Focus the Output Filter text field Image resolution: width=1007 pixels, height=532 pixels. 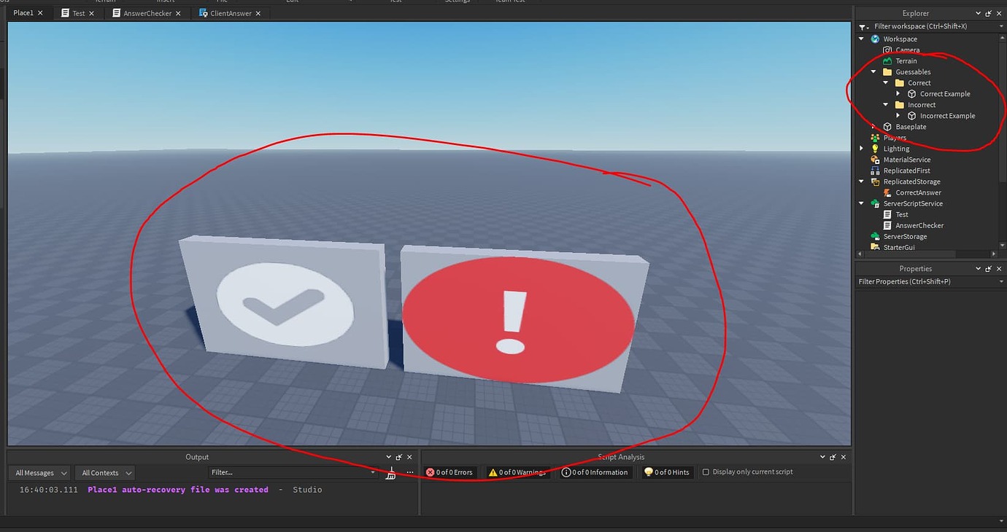tap(292, 472)
